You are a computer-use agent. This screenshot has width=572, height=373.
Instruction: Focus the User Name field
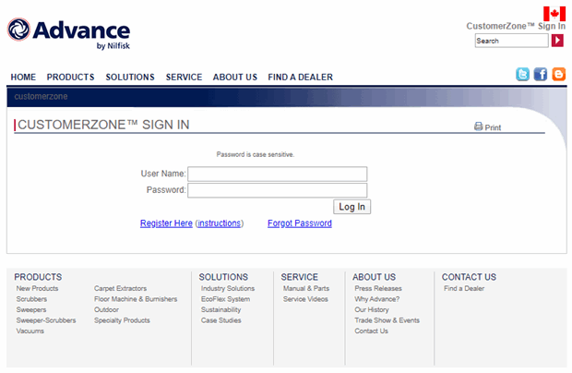pos(278,174)
